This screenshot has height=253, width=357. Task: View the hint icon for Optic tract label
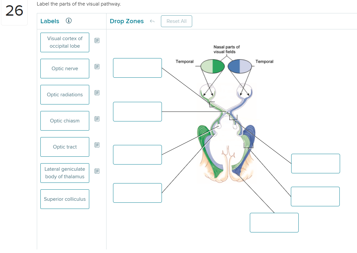pos(97,145)
